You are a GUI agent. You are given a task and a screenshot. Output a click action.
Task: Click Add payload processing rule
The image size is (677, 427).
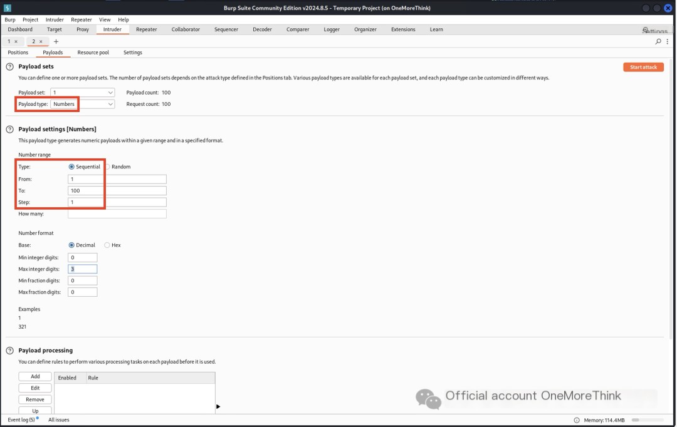point(35,376)
